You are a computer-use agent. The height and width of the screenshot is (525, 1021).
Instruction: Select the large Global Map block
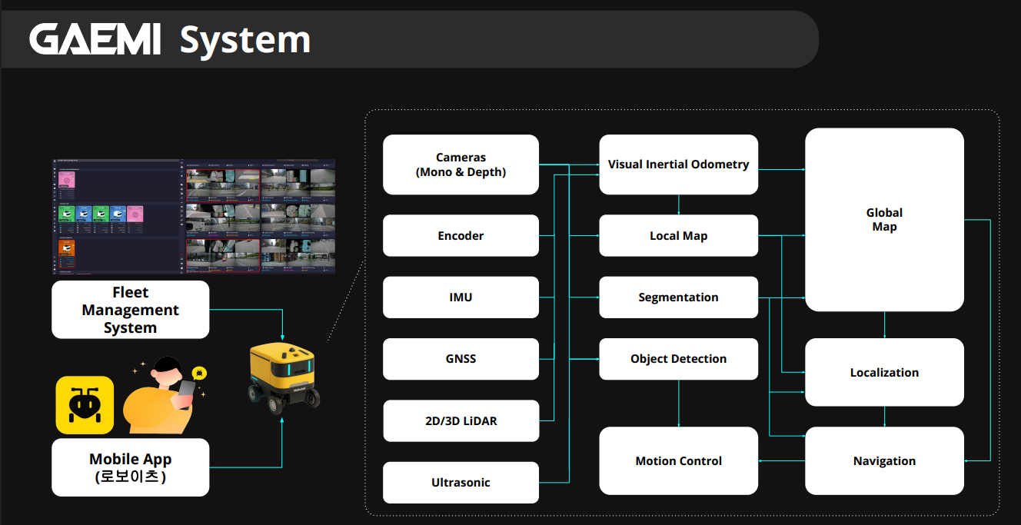[884, 220]
